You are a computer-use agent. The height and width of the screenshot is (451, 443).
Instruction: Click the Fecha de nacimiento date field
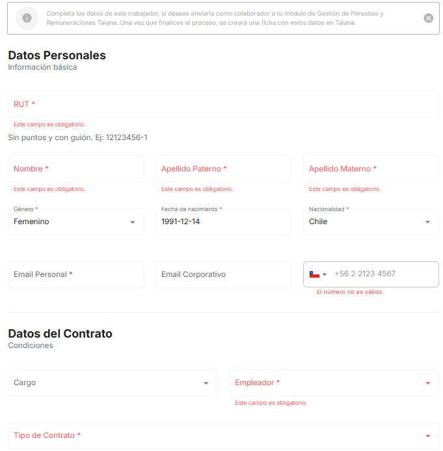(x=223, y=222)
